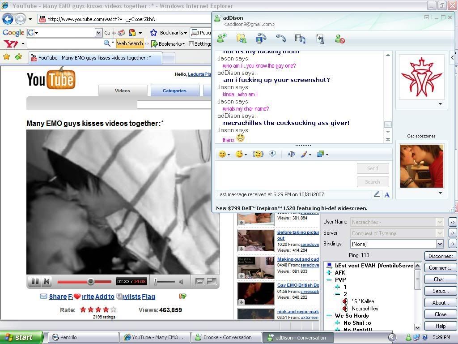Open Brooke - Conversation from the taskbar
The image size is (458, 344).
coord(227,337)
